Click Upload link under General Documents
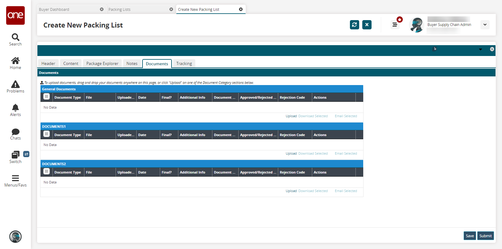Image resolution: width=502 pixels, height=249 pixels. click(291, 116)
